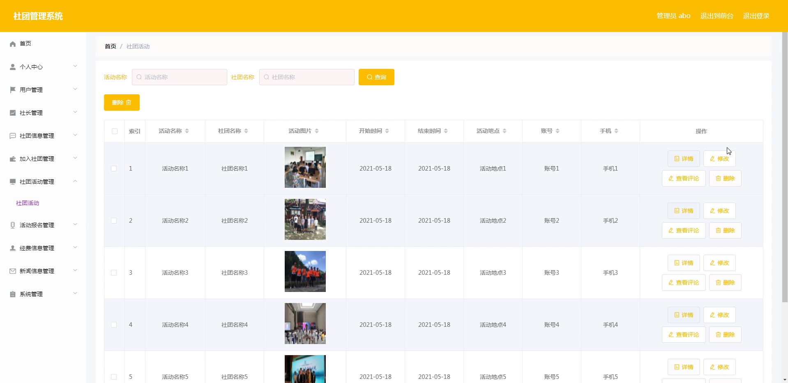788x383 pixels.
Task: Expand the 新闻信息管理 menu chevron
Action: click(75, 270)
